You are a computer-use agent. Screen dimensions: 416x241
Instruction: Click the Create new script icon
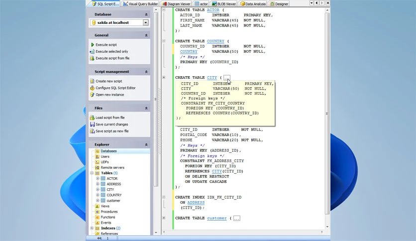pos(92,81)
